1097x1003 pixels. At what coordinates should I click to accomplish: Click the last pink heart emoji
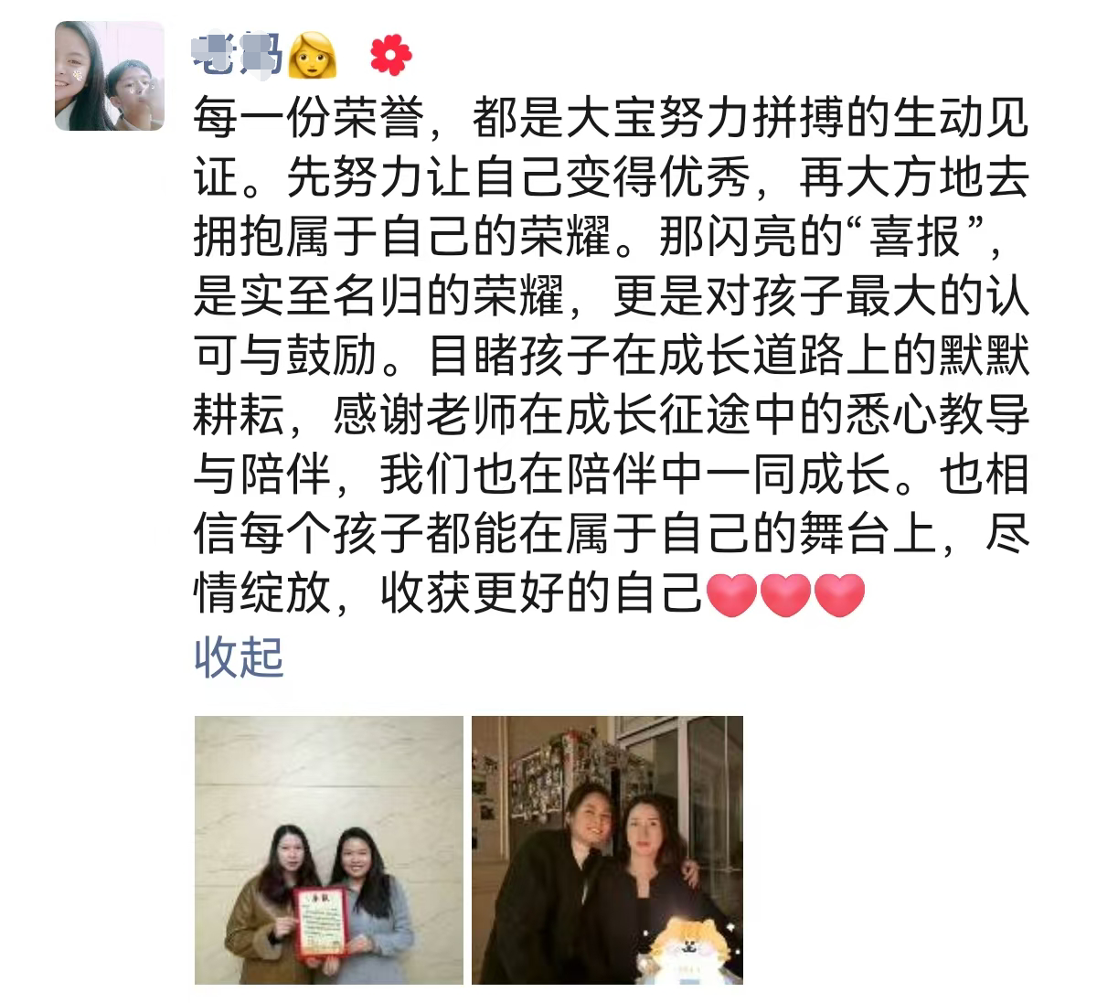pos(839,595)
